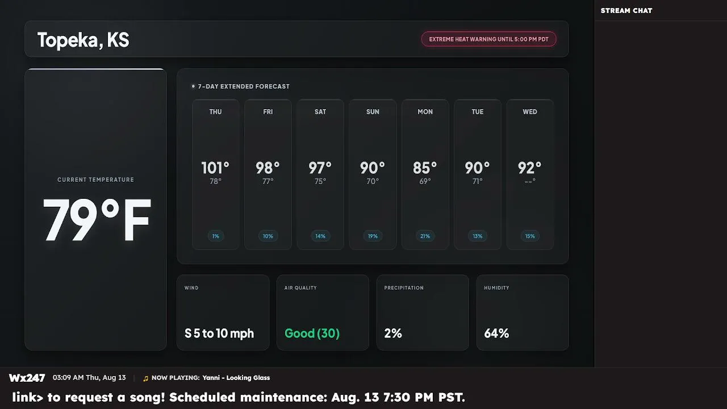The image size is (727, 409).
Task: Click the music note icon beside Now Playing
Action: point(145,378)
